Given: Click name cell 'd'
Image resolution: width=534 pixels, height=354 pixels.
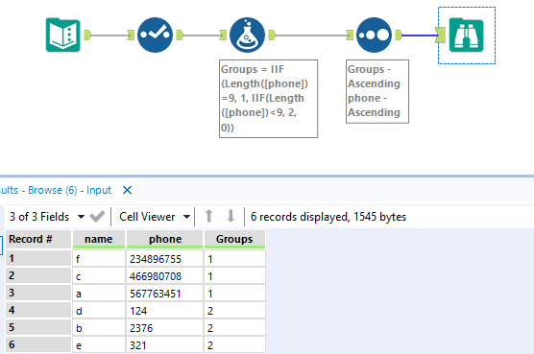Looking at the screenshot, I should 99,311.
